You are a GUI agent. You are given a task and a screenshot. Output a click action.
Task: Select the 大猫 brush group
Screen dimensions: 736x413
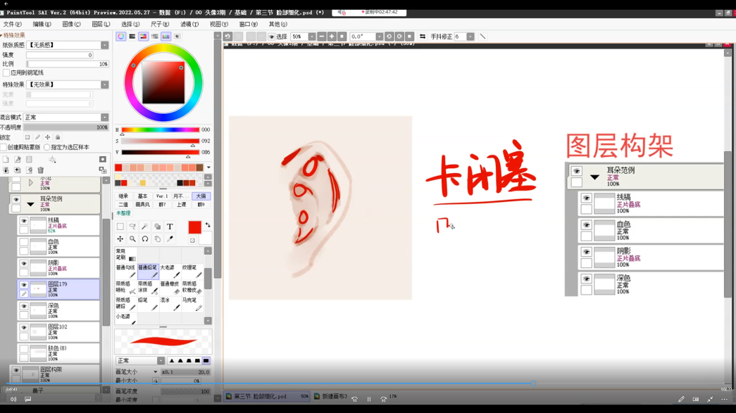(201, 196)
